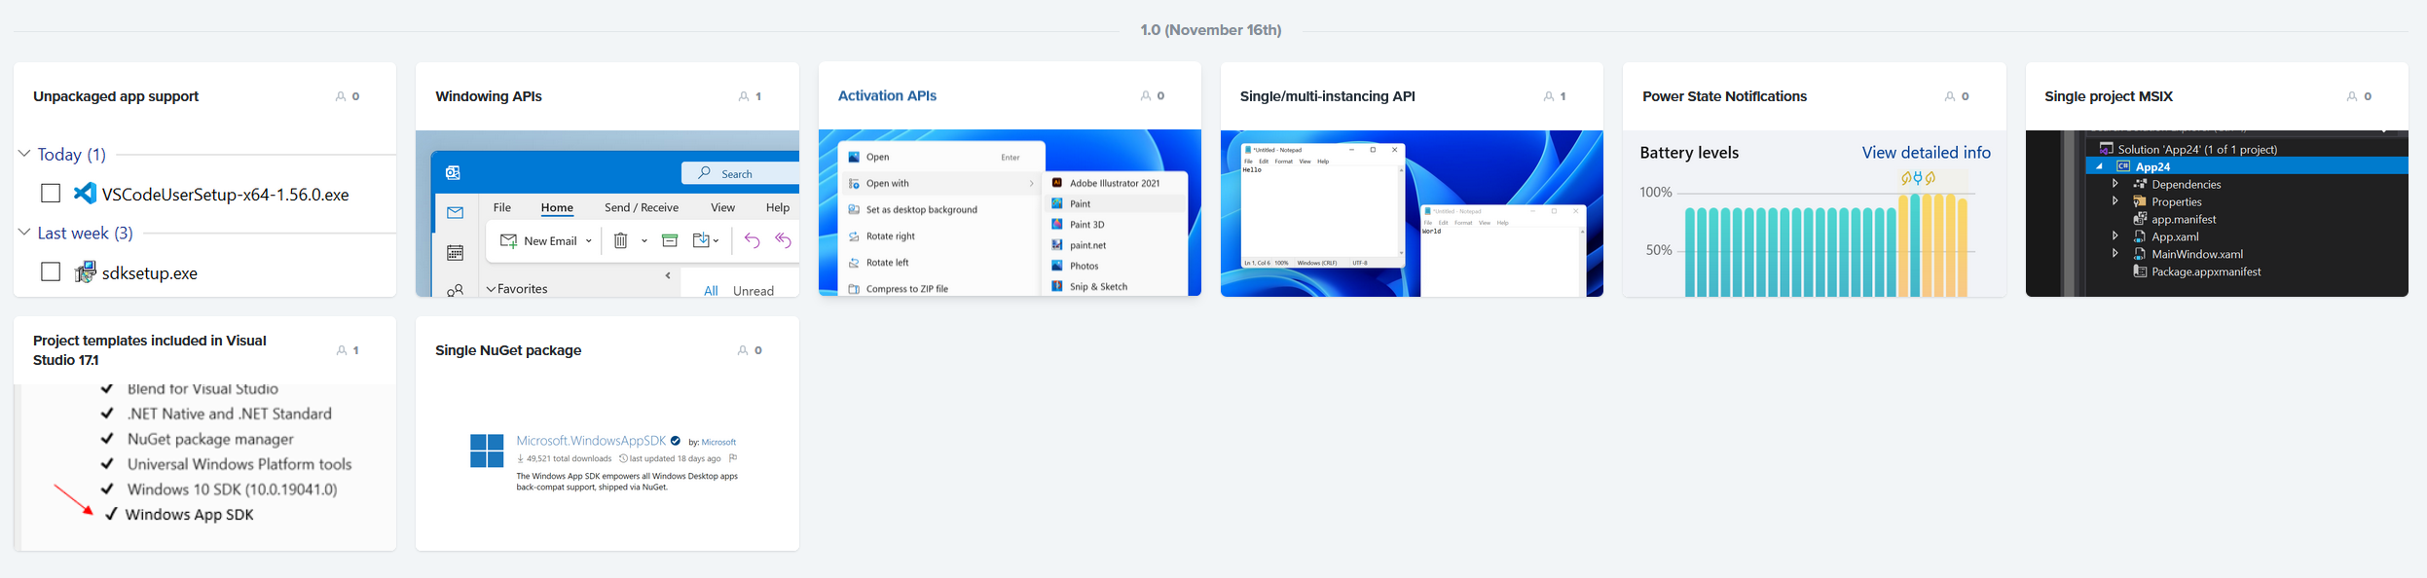Click the follower icon on Windowing APIs card
2427x578 pixels.
point(744,96)
